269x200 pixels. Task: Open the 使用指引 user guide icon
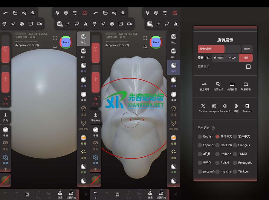coord(232,84)
